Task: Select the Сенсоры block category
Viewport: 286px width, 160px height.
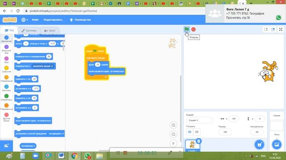Action: pos(6,88)
